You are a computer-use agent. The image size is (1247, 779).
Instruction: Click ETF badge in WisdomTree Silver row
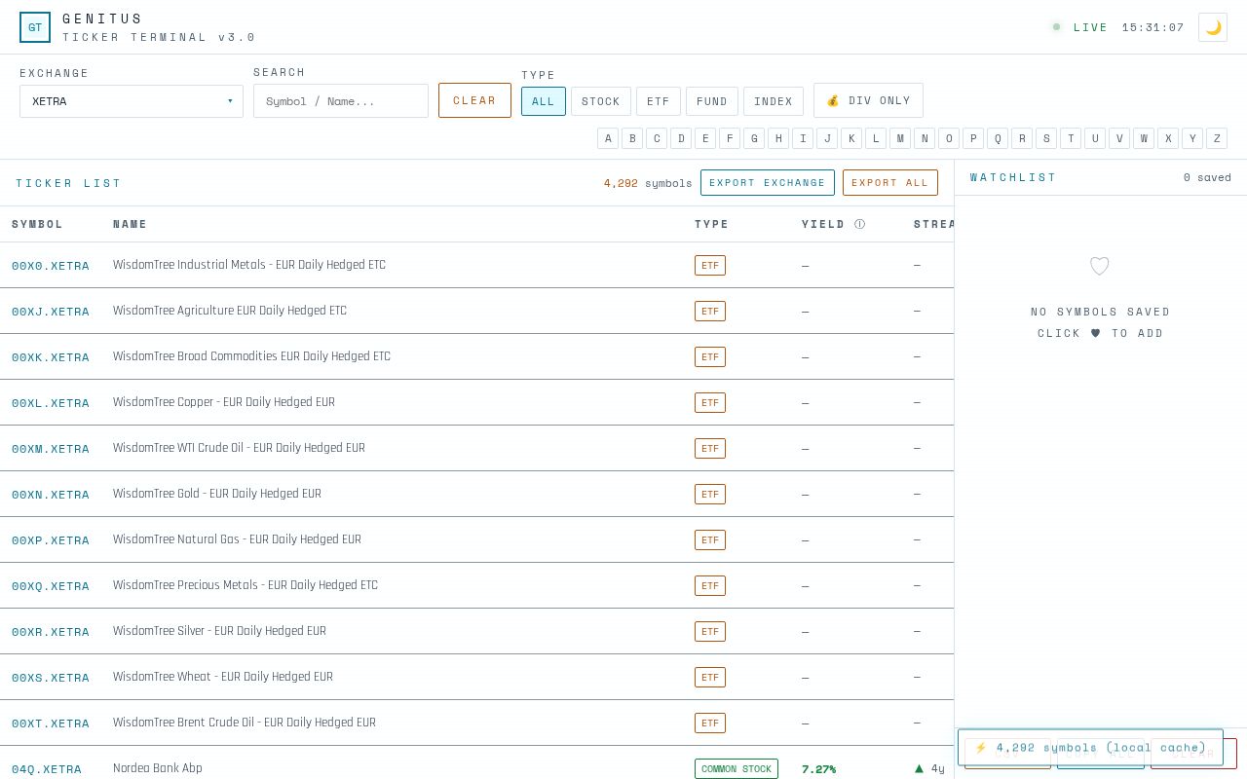[x=710, y=631]
